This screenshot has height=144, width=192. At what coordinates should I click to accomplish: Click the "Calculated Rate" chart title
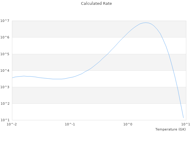[x=96, y=4]
